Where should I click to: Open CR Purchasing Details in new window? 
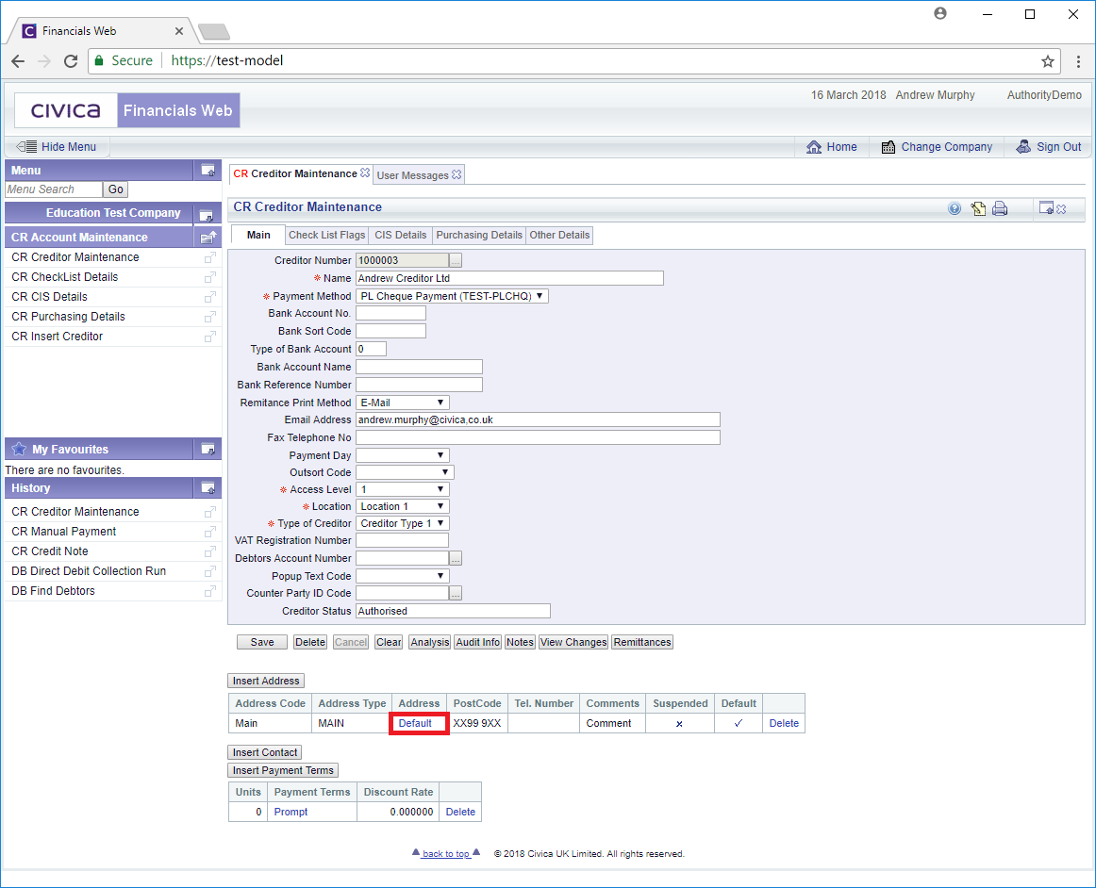[x=209, y=317]
